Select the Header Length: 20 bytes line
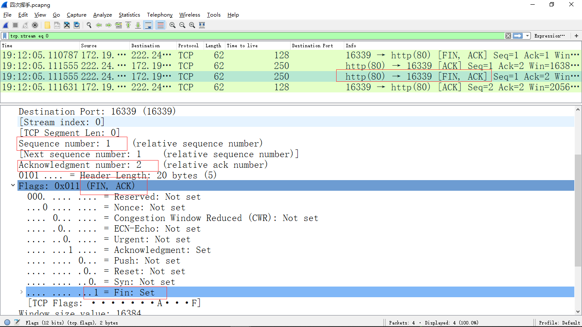 pos(296,175)
